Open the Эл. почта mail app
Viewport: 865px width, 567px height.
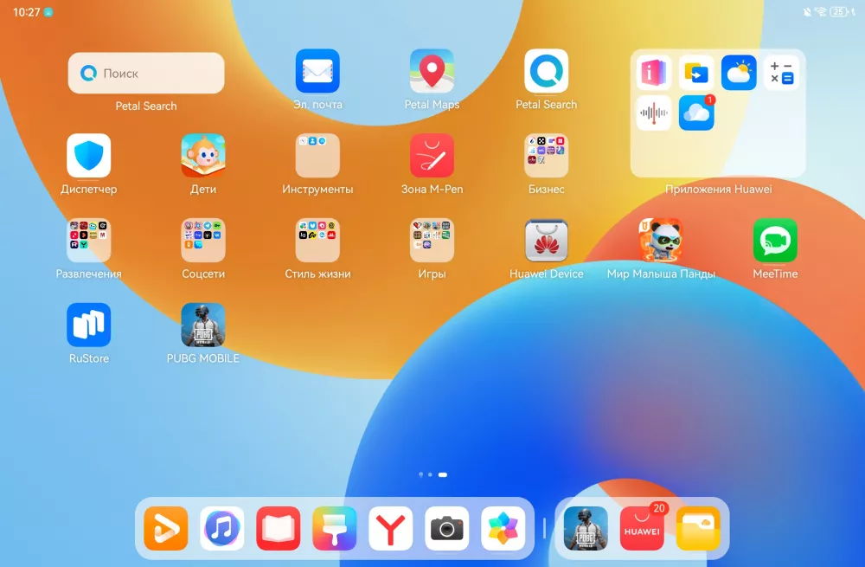[x=317, y=71]
